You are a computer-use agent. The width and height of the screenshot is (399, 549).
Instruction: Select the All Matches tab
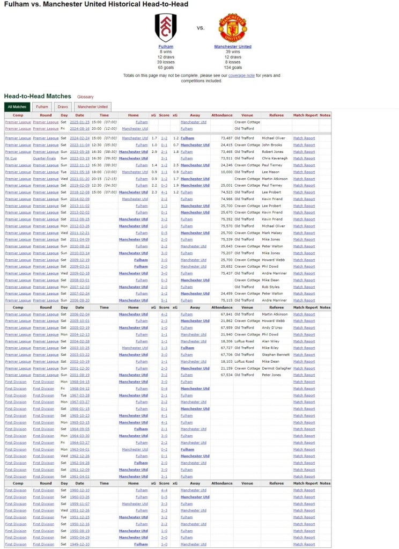17,107
